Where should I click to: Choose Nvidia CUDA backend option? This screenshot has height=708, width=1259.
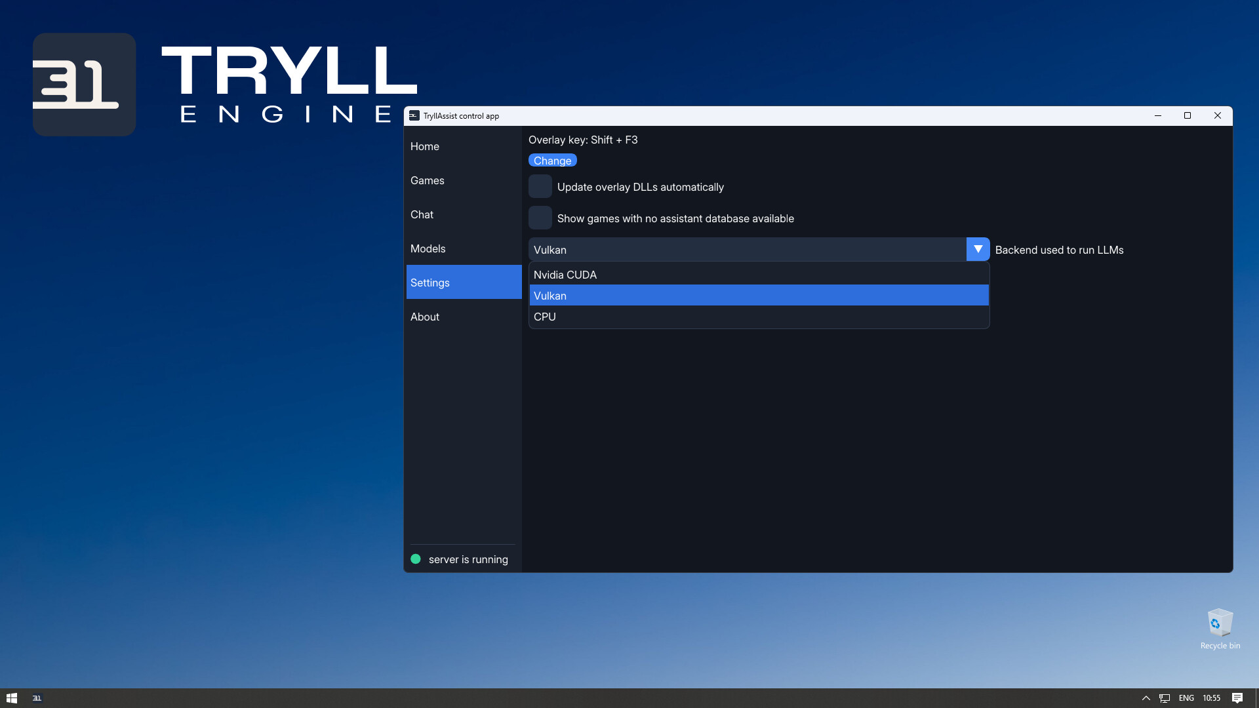759,275
